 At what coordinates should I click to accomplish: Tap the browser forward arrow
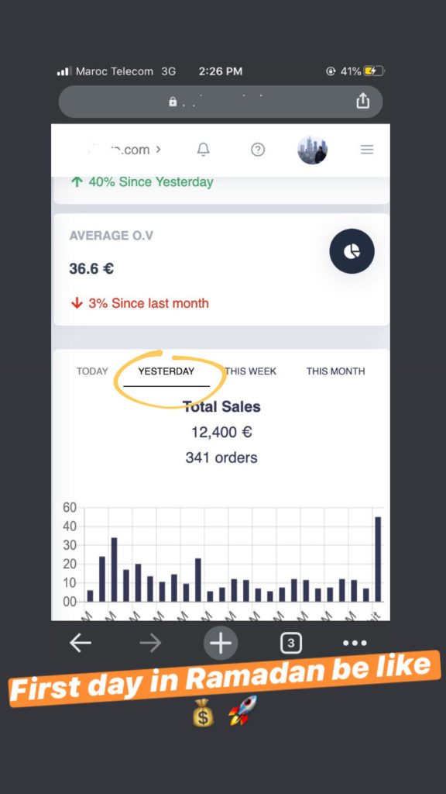(x=151, y=643)
